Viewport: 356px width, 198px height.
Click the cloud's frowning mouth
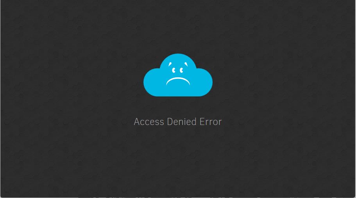click(x=178, y=81)
